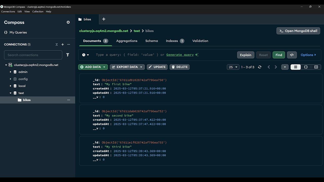Click the connections filter funnel icon
The width and height of the screenshot is (324, 182).
[68, 55]
